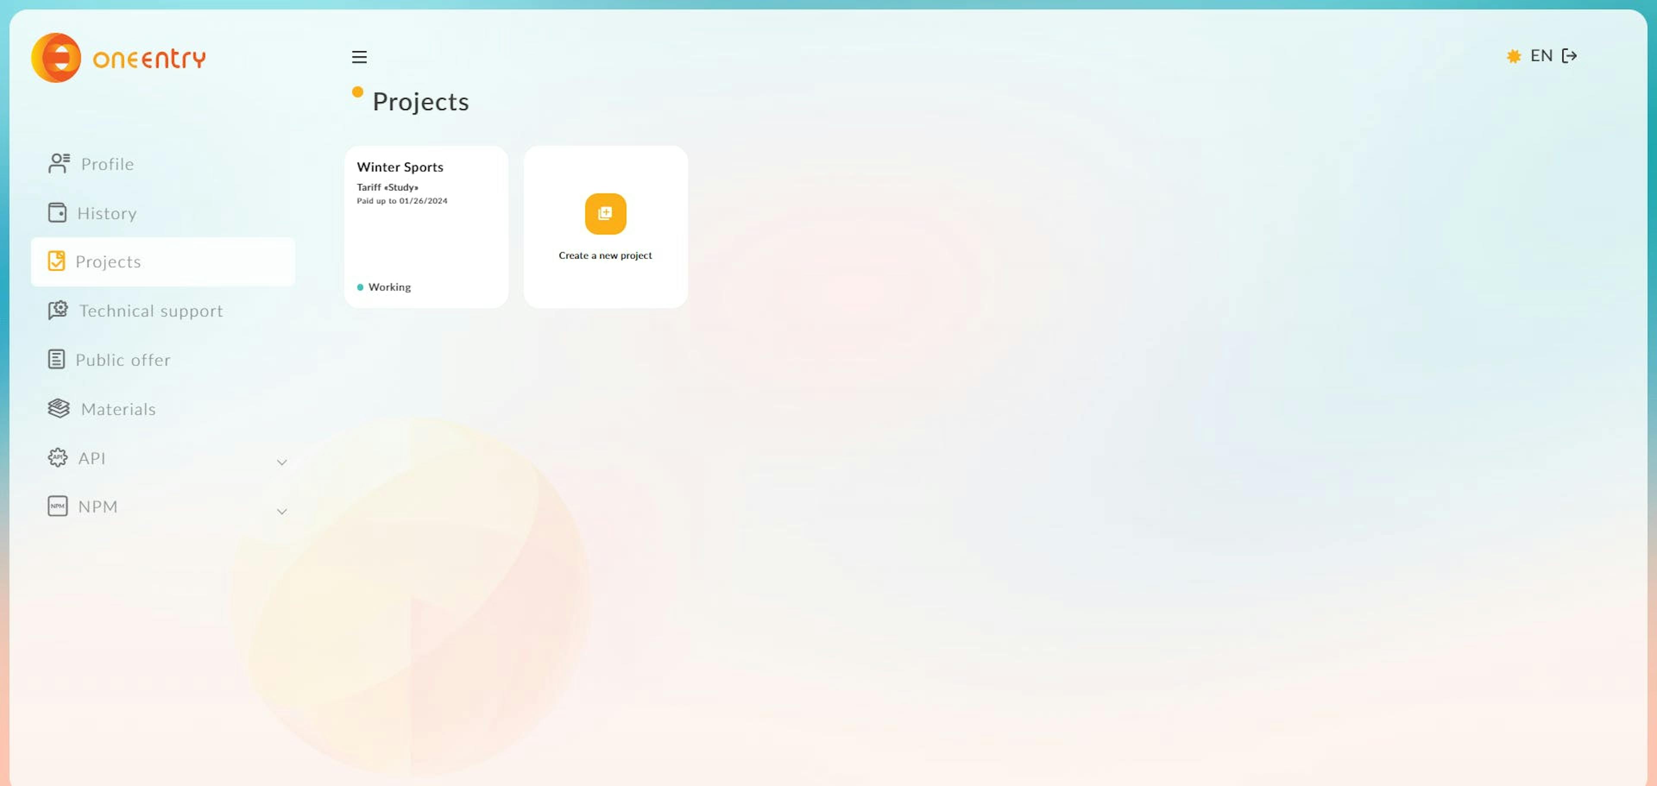Screen dimensions: 1657x786
Task: Check Working status indicator dot
Action: point(359,287)
